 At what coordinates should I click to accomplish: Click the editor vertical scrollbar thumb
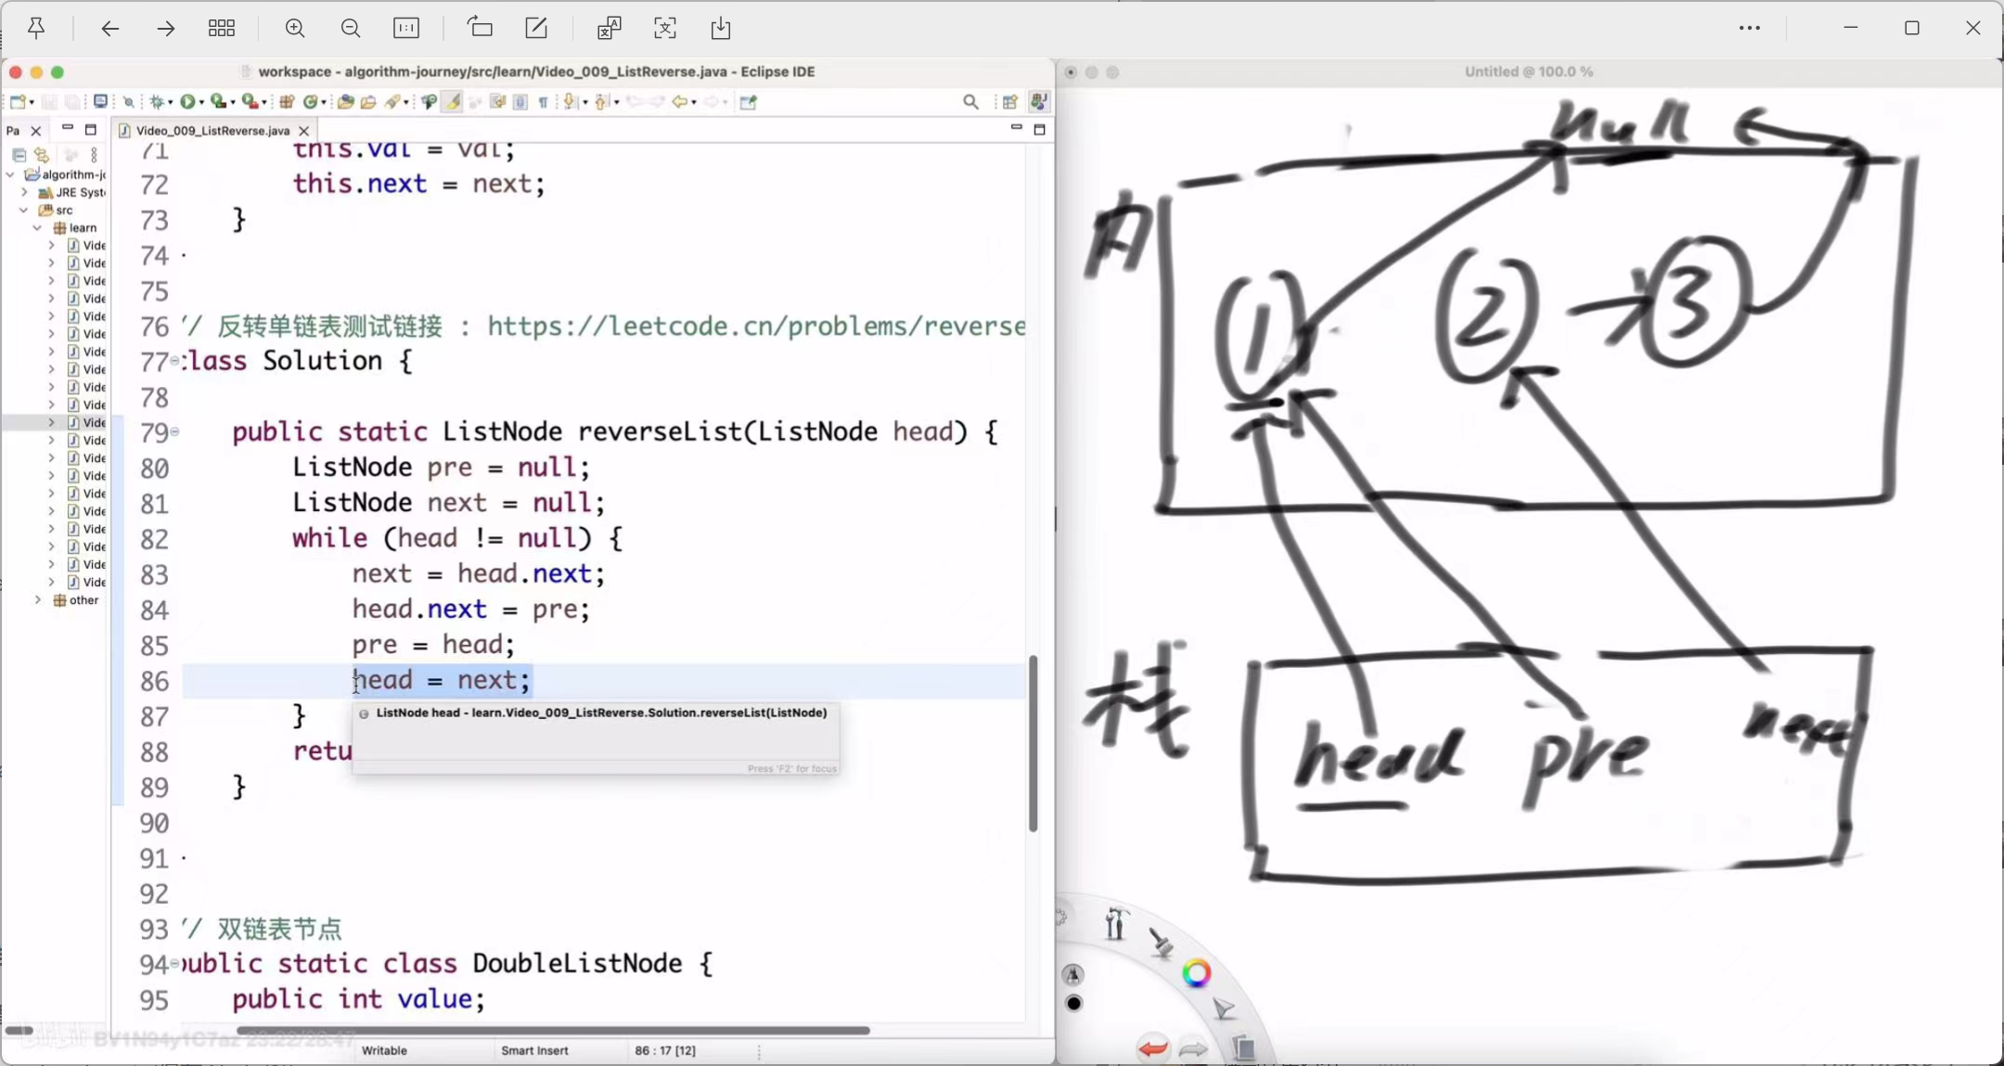pyautogui.click(x=1033, y=743)
